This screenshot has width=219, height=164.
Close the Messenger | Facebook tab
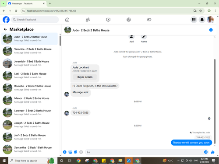[x=44, y=3]
